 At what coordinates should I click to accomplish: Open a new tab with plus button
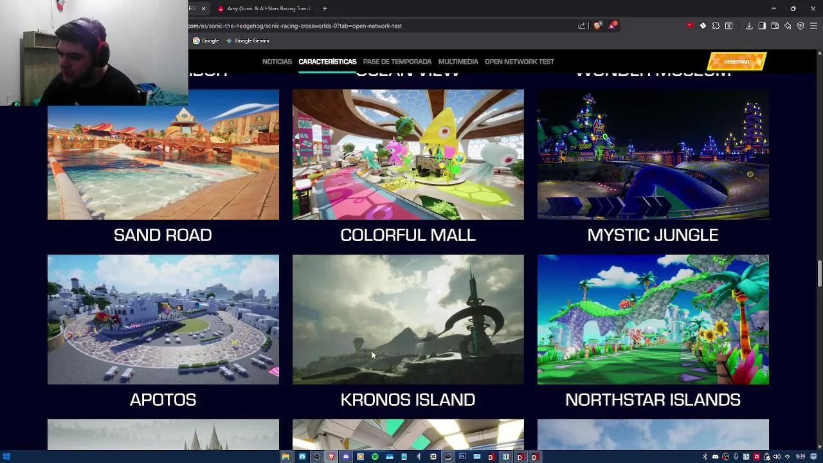point(325,8)
